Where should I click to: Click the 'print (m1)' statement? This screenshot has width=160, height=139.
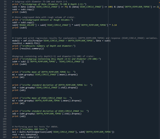point(18,77)
